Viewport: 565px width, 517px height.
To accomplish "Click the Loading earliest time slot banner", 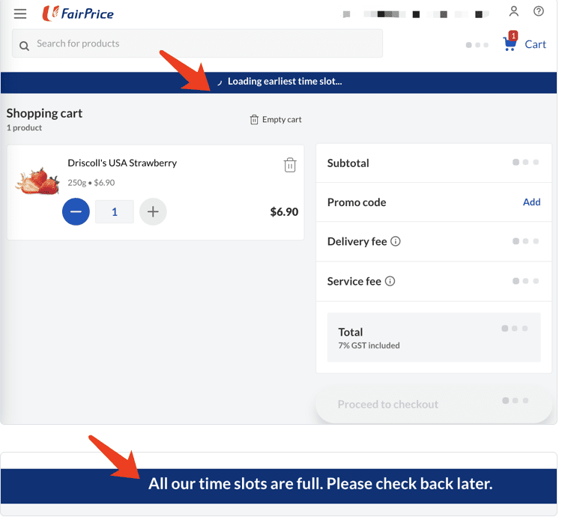I will (279, 82).
